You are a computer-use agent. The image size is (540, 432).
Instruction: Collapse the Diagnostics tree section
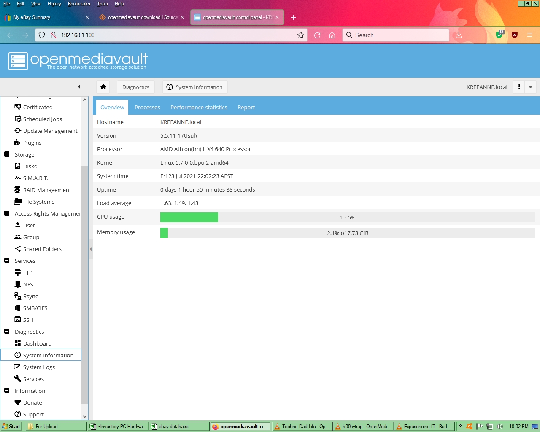point(7,332)
